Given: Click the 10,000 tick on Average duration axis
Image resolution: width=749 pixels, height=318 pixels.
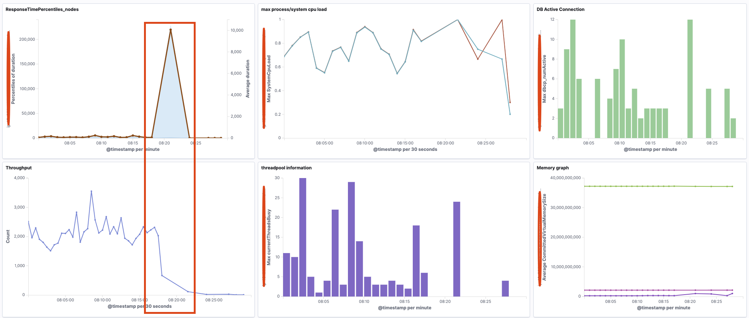Looking at the screenshot, I should pyautogui.click(x=237, y=30).
